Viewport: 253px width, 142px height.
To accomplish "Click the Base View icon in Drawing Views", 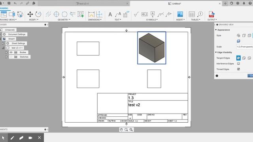I will (4, 14).
